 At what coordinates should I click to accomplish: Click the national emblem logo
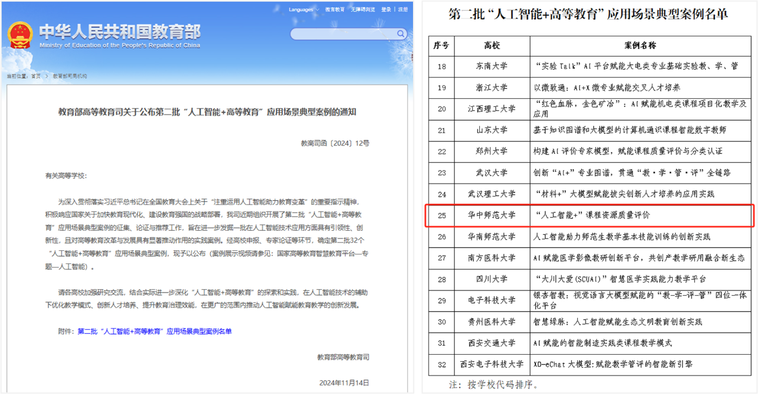(20, 35)
